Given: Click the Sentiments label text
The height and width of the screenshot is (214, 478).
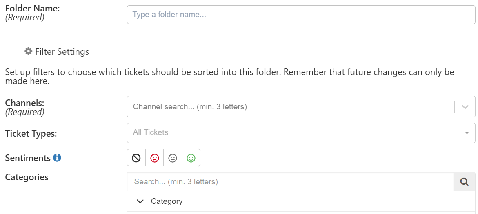Looking at the screenshot, I should (x=28, y=158).
